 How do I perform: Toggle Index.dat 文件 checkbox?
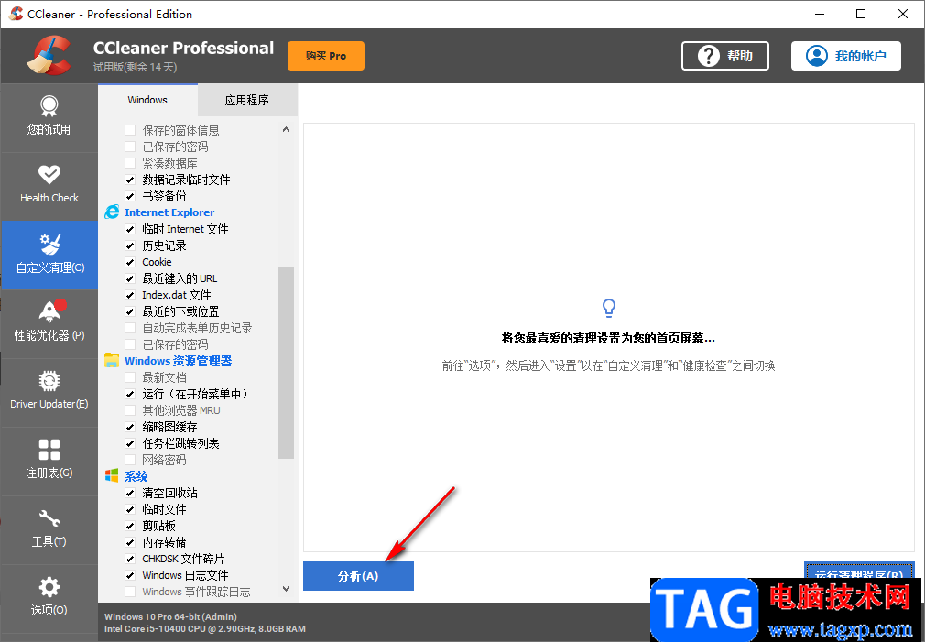click(130, 295)
